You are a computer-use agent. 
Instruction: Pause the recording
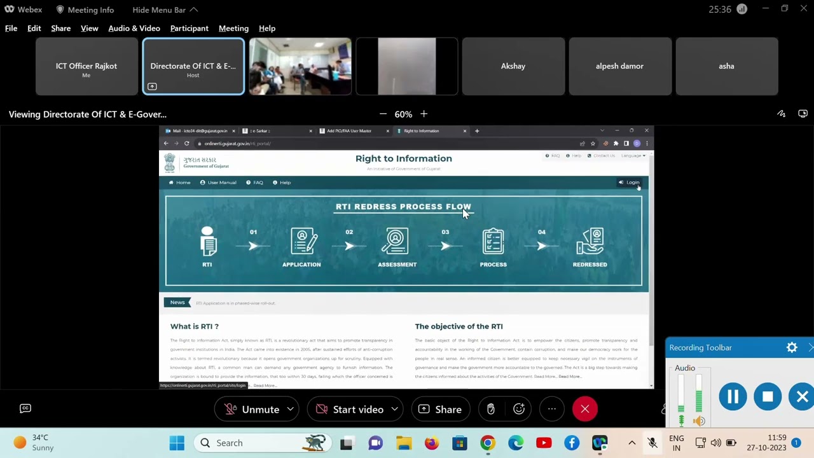point(733,396)
